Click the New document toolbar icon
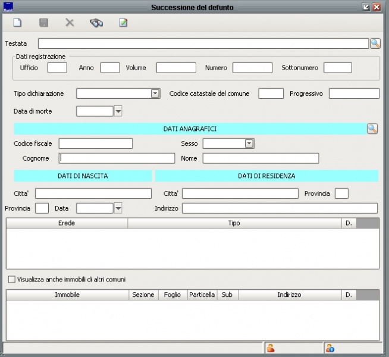 click(x=18, y=23)
